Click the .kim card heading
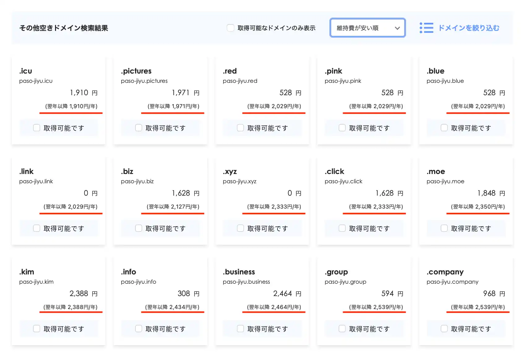The image size is (527, 356). pos(27,272)
